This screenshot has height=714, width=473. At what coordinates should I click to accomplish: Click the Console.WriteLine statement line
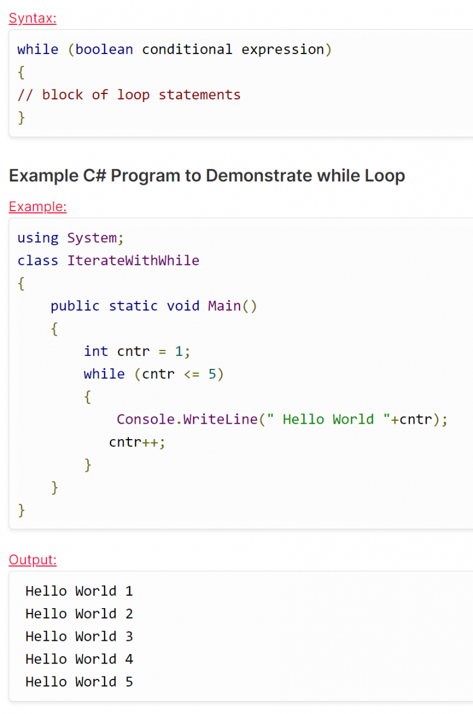(x=282, y=419)
